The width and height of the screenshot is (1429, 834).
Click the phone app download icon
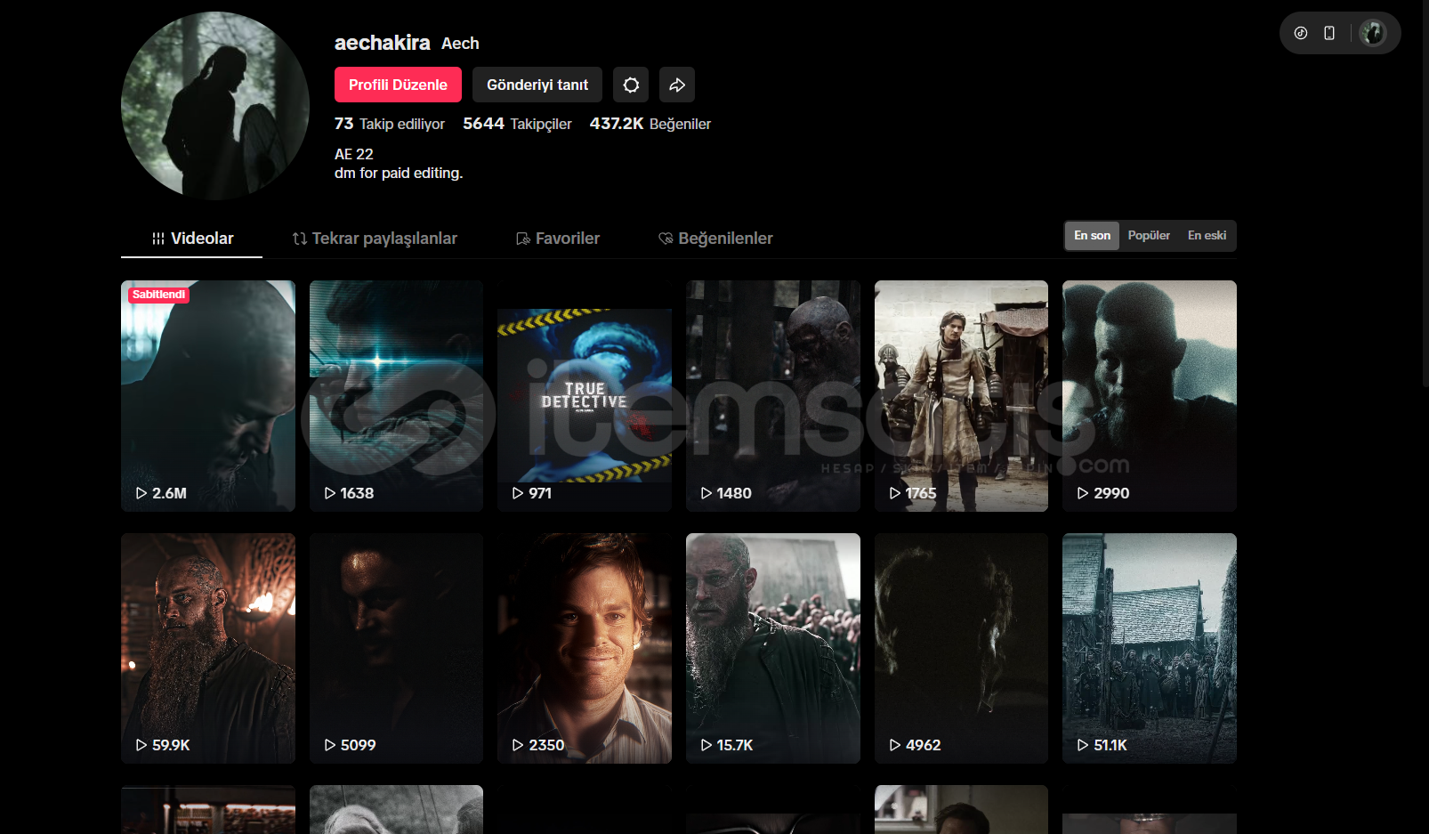pos(1329,33)
